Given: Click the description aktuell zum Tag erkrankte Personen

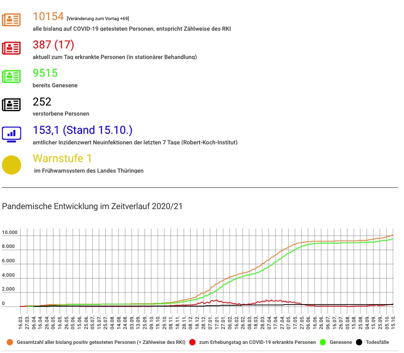Looking at the screenshot, I should coord(115,57).
